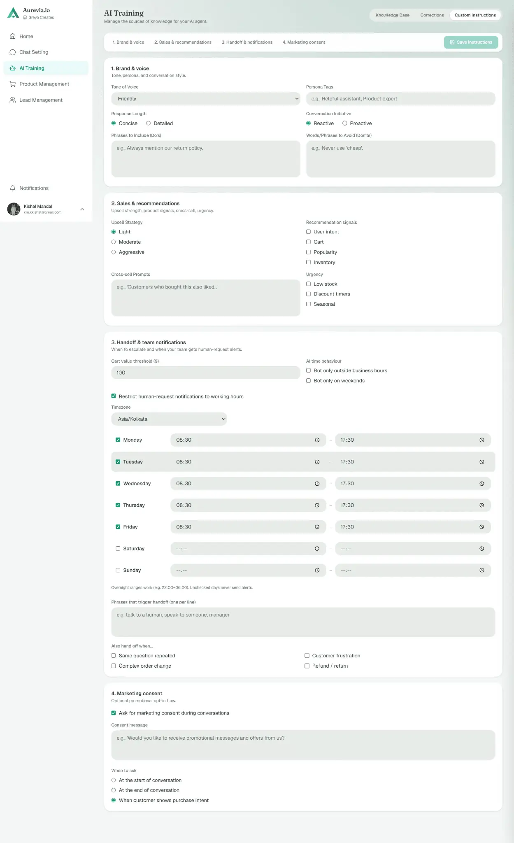Open Tuesday start time clock picker

[x=317, y=462]
